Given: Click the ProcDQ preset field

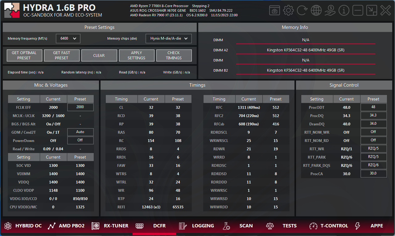Looking at the screenshot, I should (x=373, y=116).
